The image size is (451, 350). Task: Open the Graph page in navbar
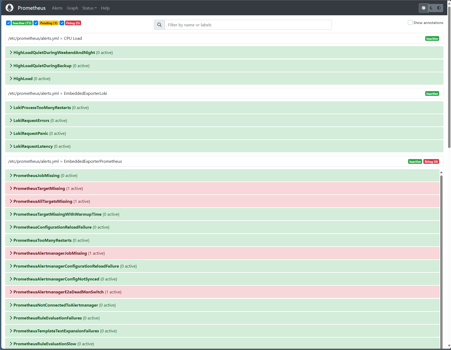coord(72,8)
